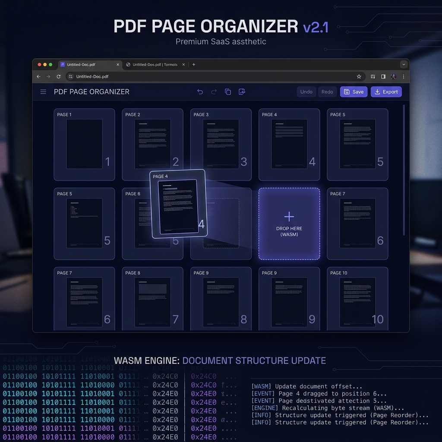Click the undo arrow icon in the toolbar
The image size is (442, 442).
pos(200,92)
